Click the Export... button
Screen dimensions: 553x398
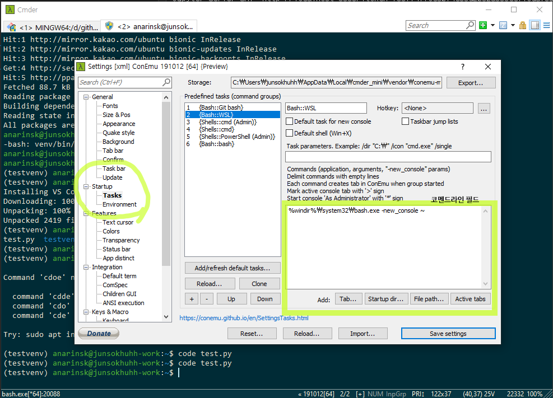[x=471, y=83]
